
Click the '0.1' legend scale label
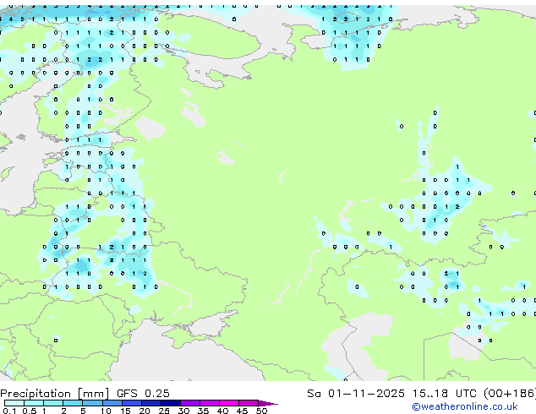click(9, 411)
